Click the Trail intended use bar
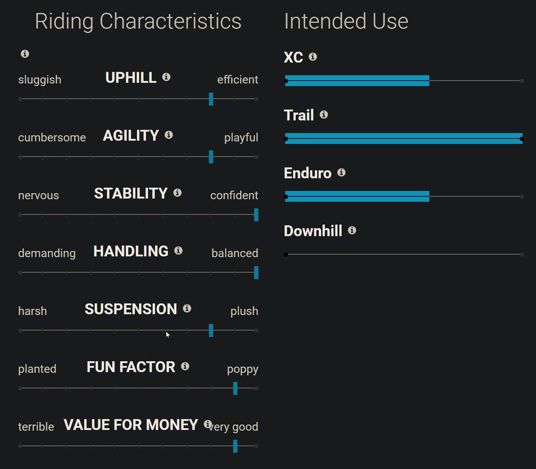This screenshot has height=469, width=536. click(403, 138)
